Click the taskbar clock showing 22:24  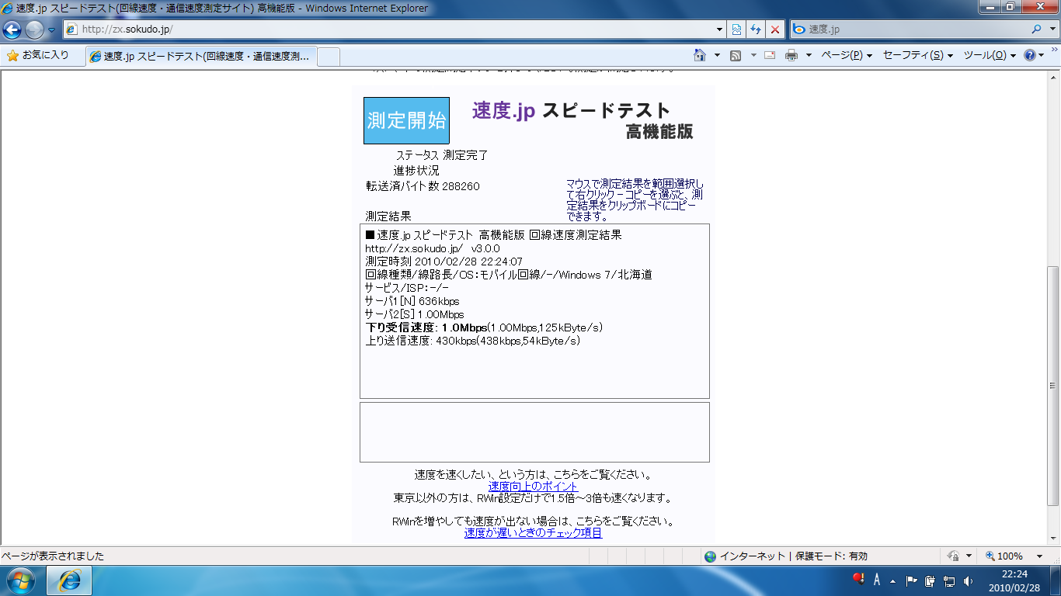point(1013,580)
